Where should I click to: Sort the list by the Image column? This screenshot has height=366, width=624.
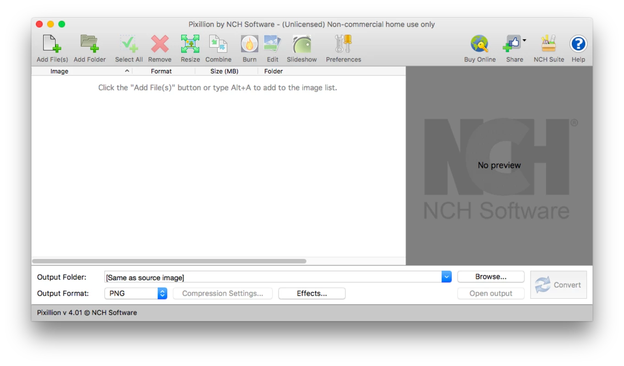point(82,71)
